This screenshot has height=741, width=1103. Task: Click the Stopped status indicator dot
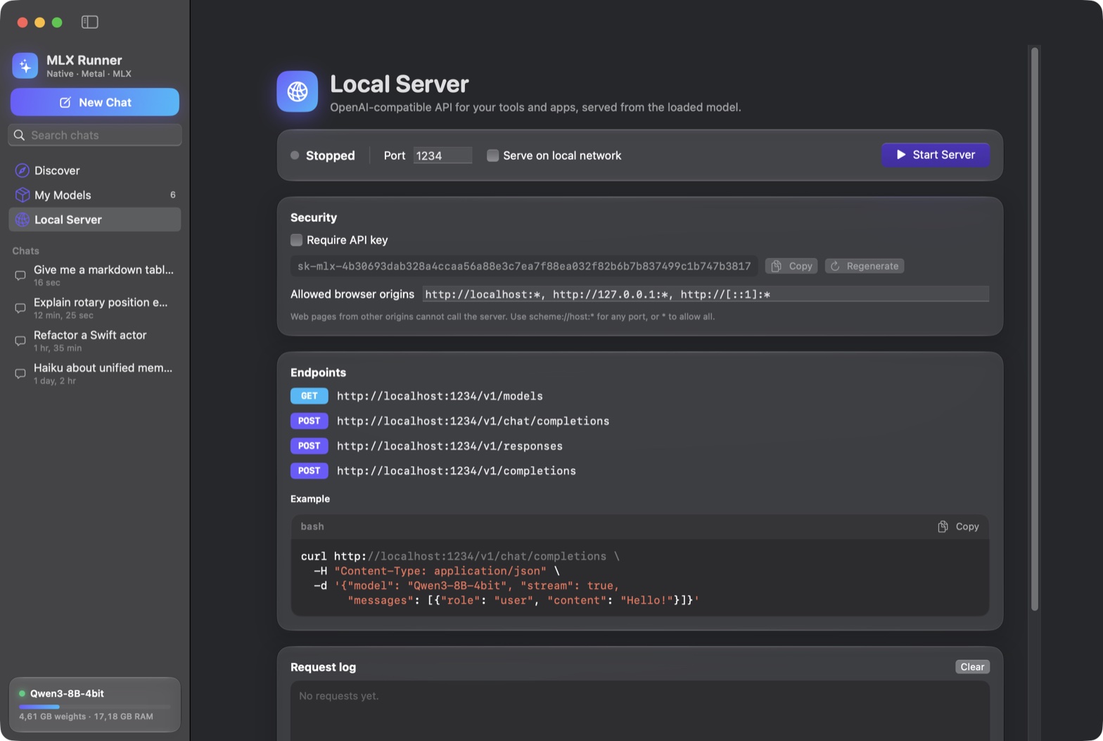tap(295, 156)
